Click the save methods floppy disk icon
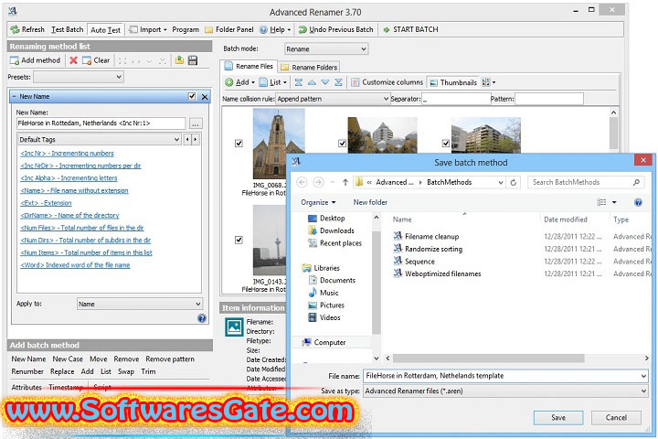This screenshot has height=439, width=658. pos(193,60)
